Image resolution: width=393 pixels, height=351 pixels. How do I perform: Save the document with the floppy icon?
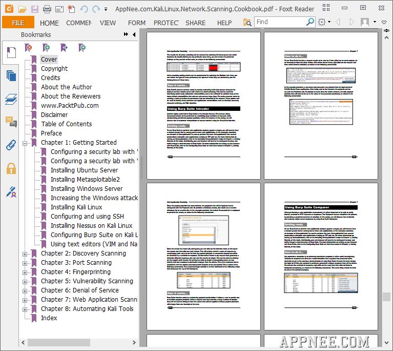pyautogui.click(x=35, y=9)
